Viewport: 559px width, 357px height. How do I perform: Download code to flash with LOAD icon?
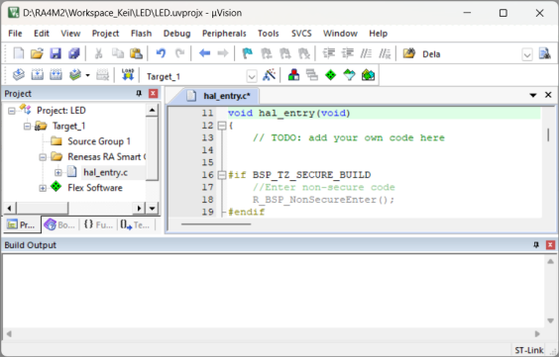(127, 75)
